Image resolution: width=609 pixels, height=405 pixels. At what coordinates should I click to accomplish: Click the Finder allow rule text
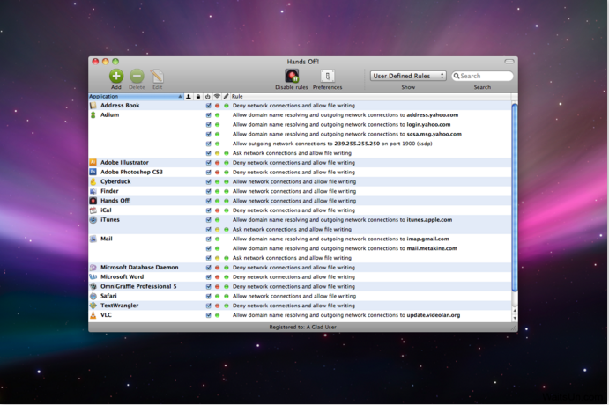294,191
